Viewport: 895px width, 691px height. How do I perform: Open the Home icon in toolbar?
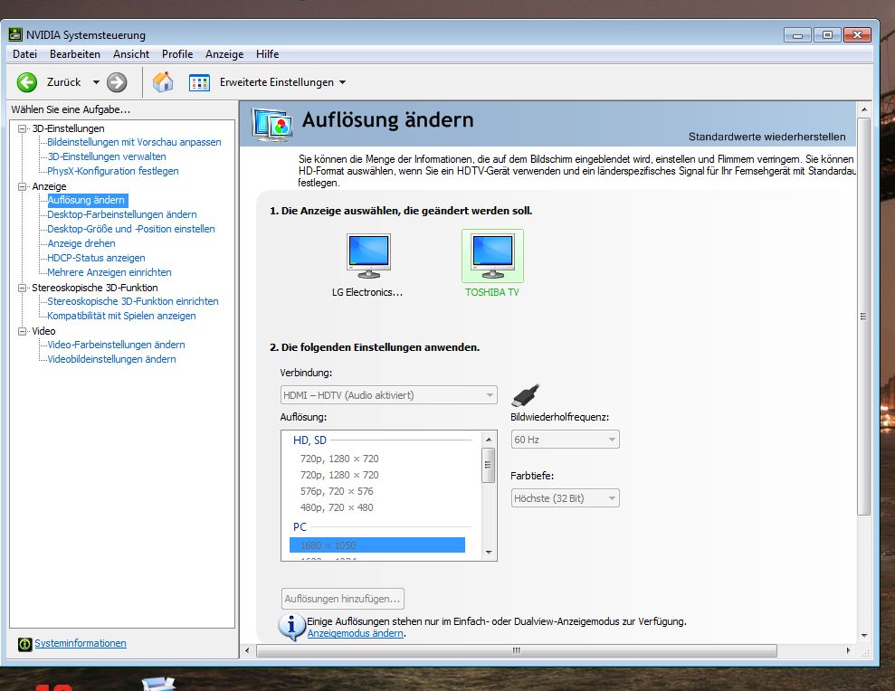163,82
